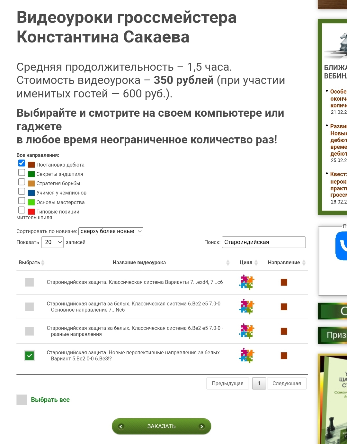Sort by Выбрать column arrows

pyautogui.click(x=43, y=263)
